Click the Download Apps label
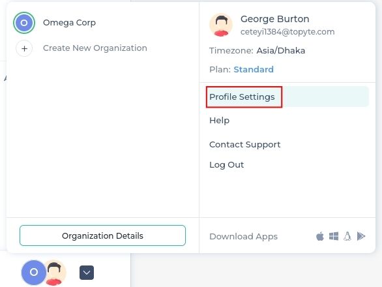382x287 pixels. tap(243, 237)
